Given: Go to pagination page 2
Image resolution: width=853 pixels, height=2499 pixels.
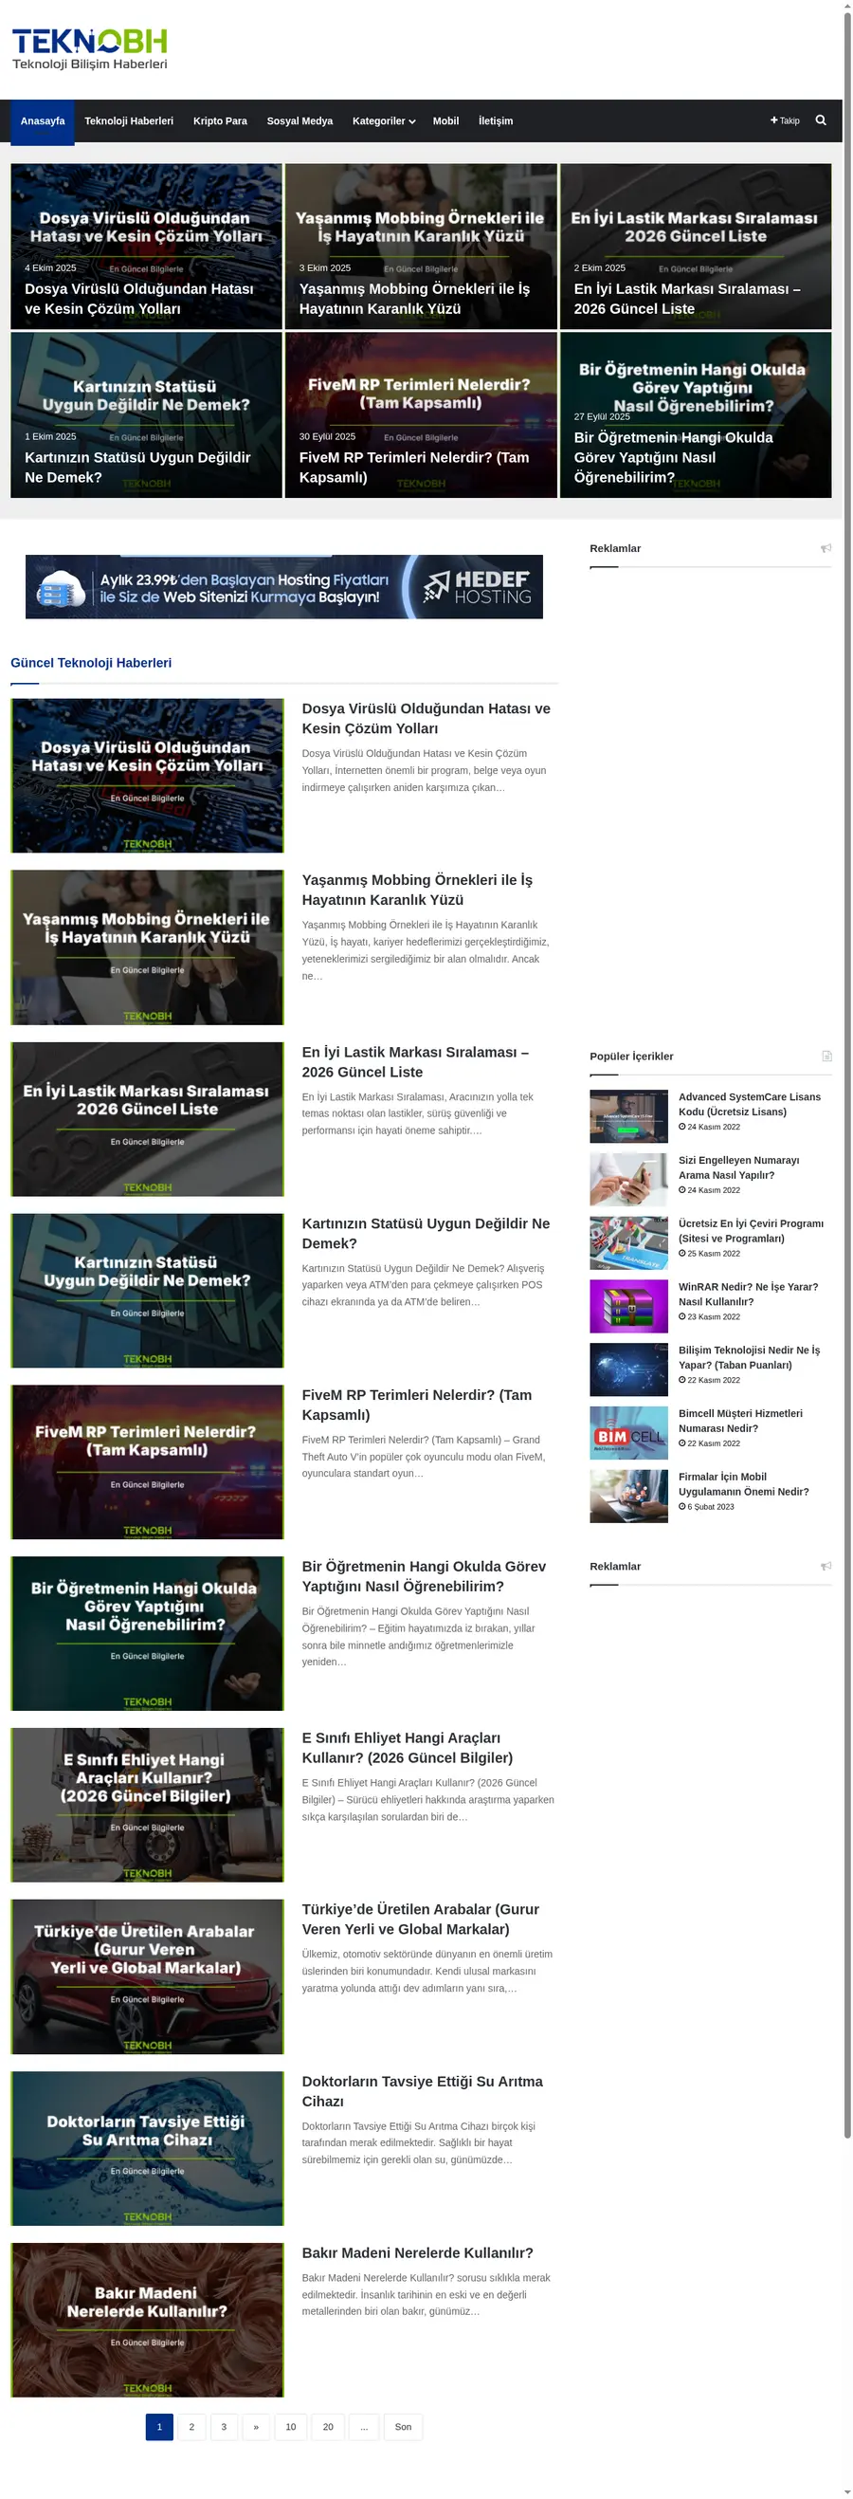Looking at the screenshot, I should point(191,2426).
